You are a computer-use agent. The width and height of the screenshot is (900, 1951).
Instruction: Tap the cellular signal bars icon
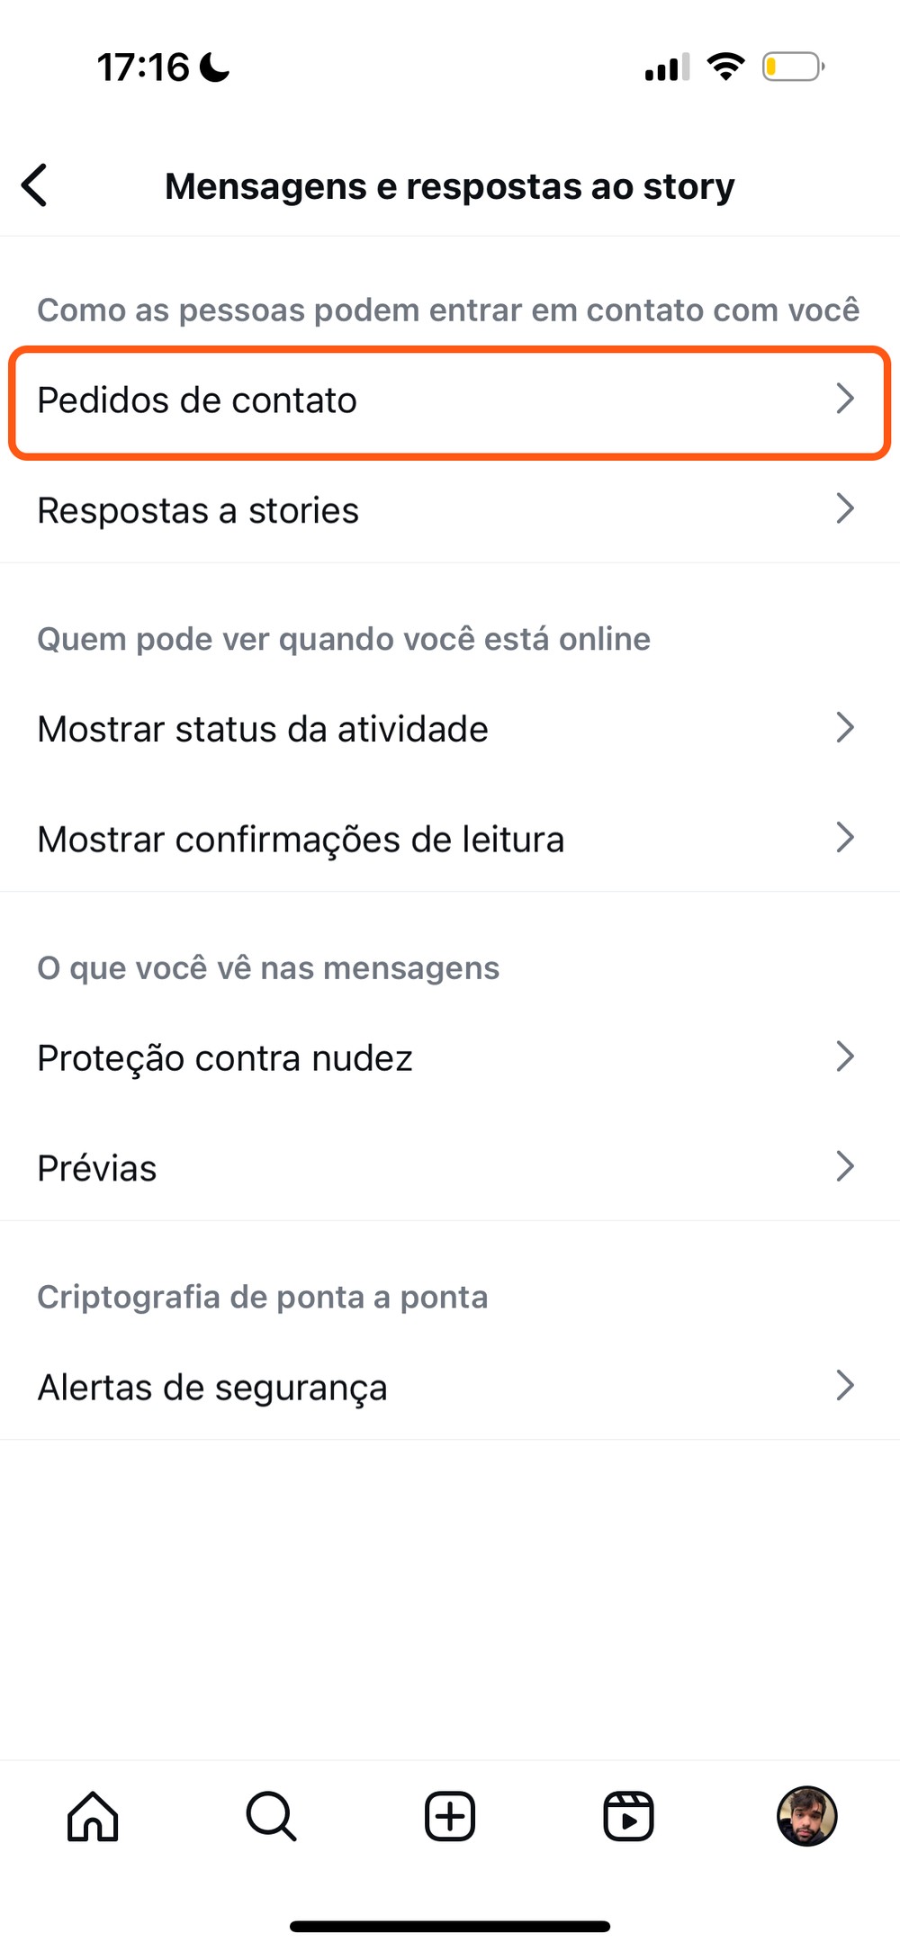tap(667, 67)
